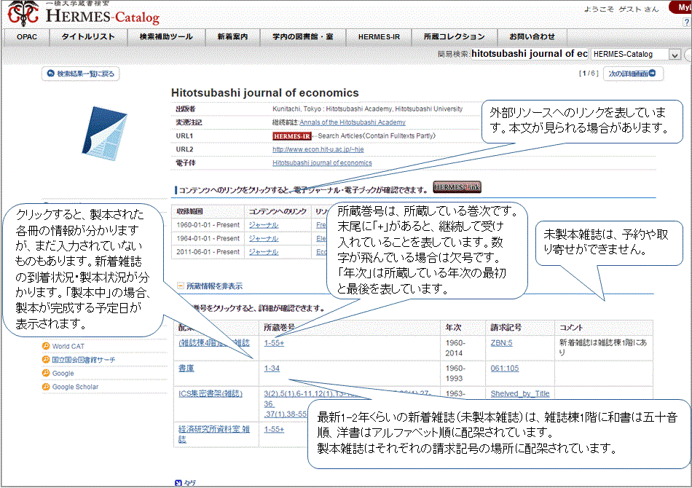This screenshot has height=488, width=692.
Task: Click the World CAT orange icon
Action: point(46,346)
